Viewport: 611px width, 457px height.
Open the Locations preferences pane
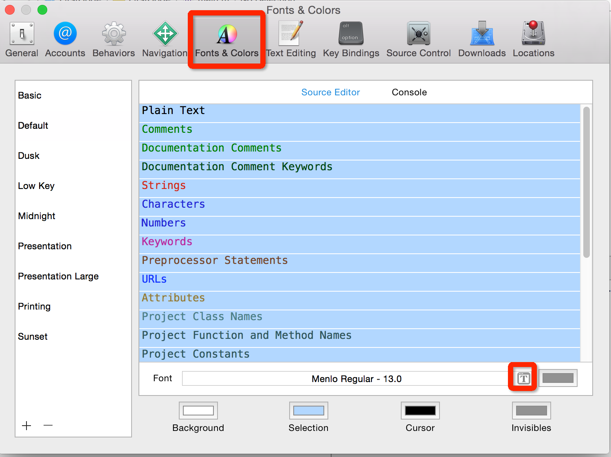[x=533, y=39]
